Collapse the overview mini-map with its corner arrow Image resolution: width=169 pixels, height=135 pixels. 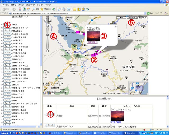pos(147,94)
